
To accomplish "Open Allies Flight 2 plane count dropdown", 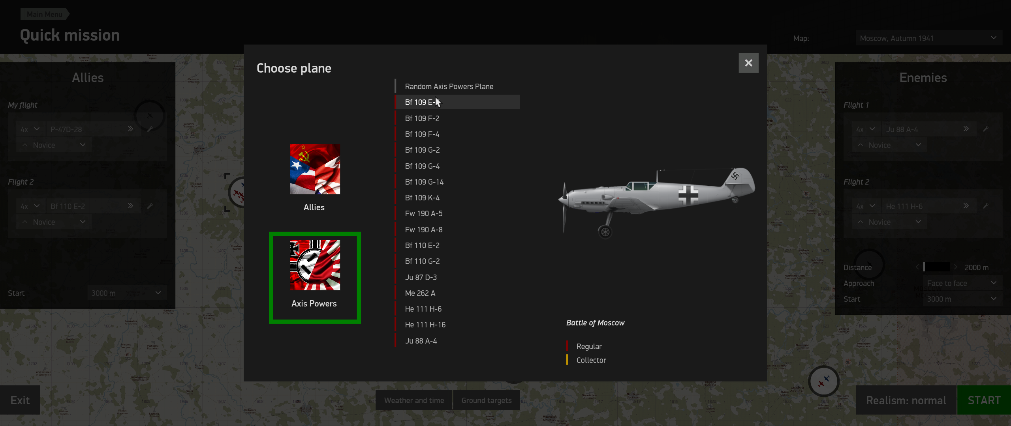I will (x=30, y=206).
